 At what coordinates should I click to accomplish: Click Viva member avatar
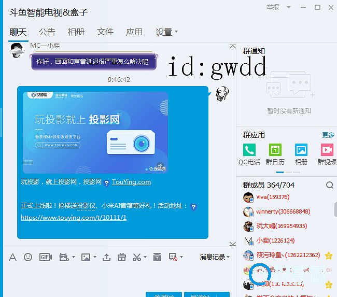248,197
